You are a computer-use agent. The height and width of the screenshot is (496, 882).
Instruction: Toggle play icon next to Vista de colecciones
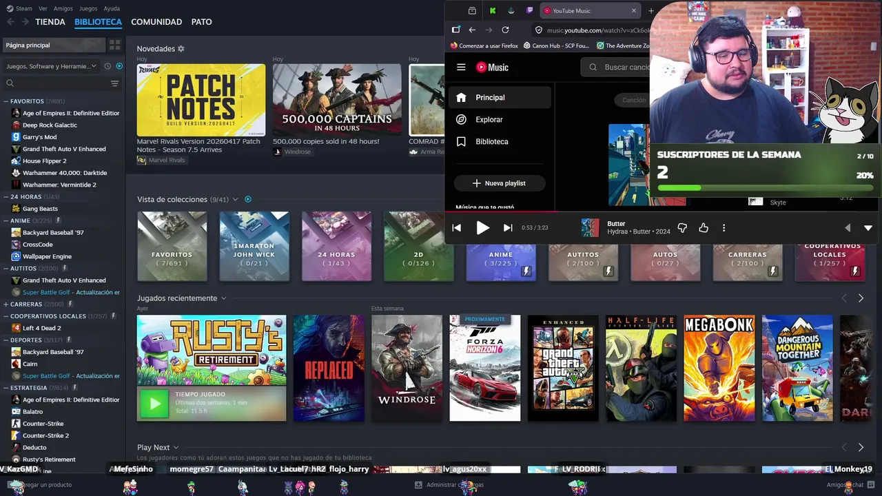pyautogui.click(x=248, y=199)
